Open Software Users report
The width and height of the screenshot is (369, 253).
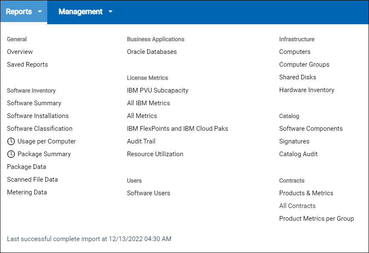tap(149, 193)
